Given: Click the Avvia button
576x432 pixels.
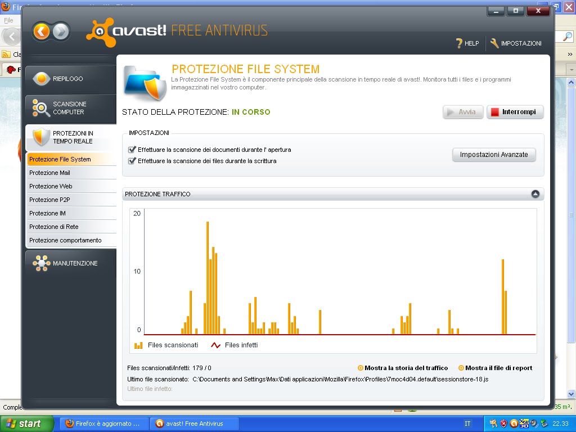Looking at the screenshot, I should pos(463,112).
